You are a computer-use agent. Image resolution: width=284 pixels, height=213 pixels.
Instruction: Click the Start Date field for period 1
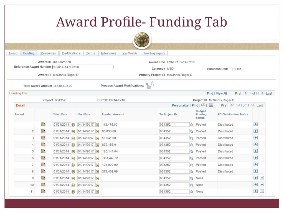pos(62,125)
